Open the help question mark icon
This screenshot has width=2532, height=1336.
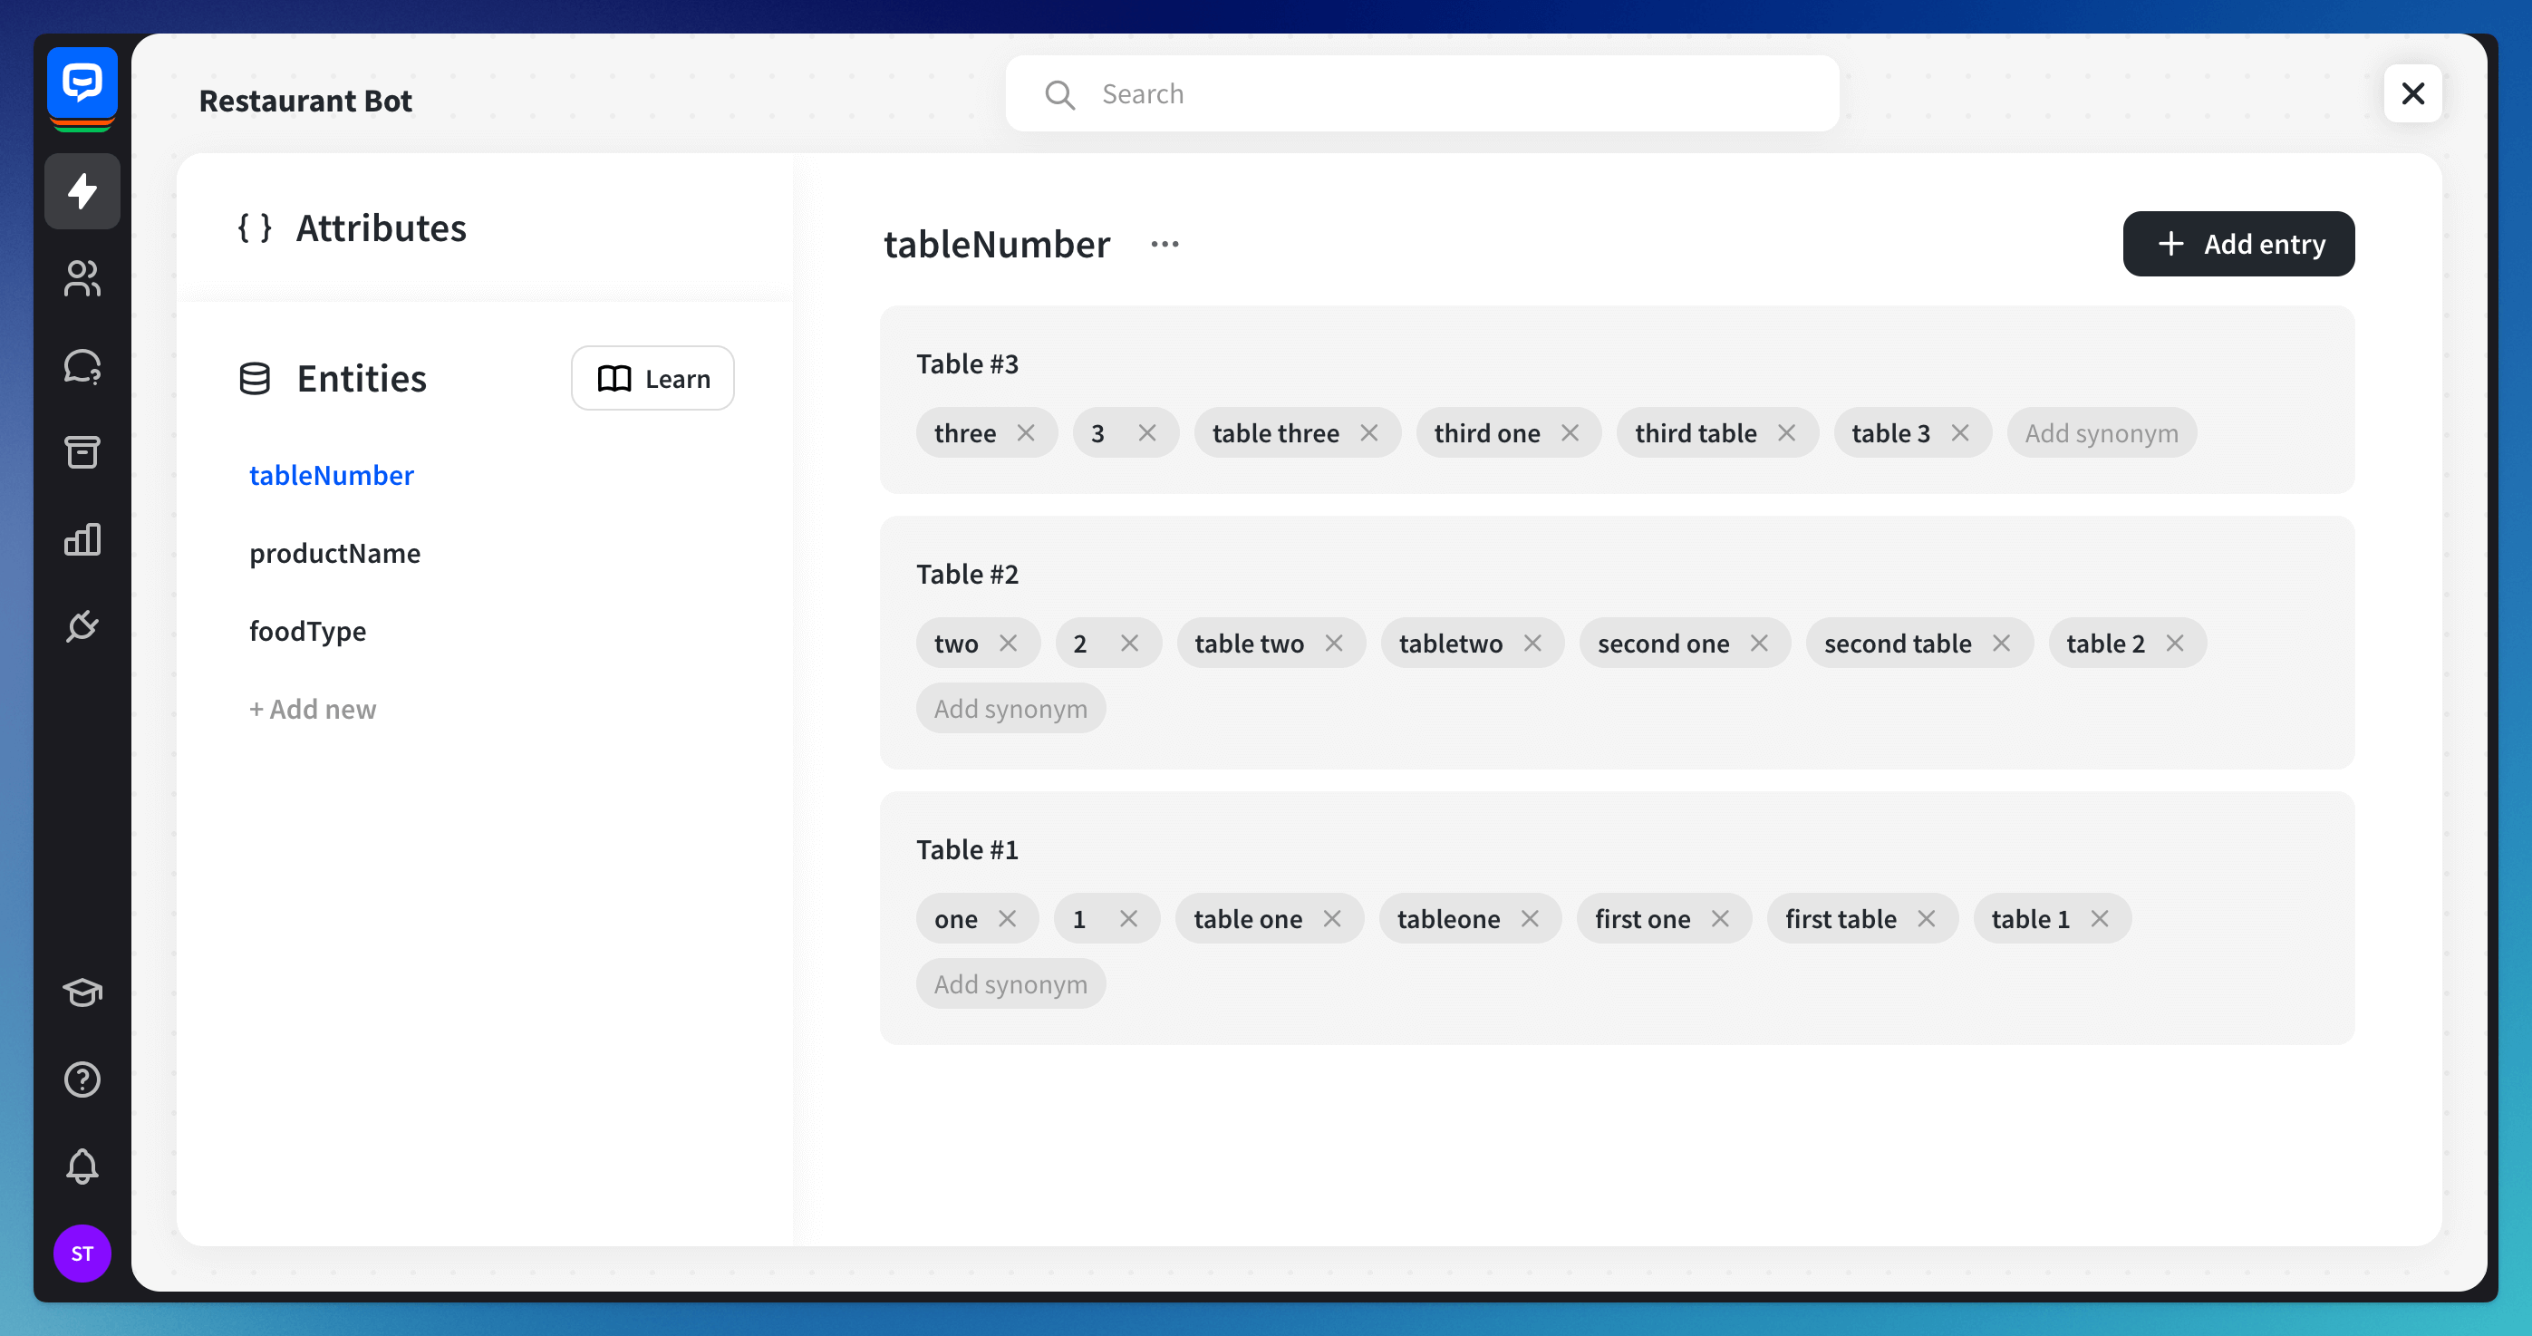pyautogui.click(x=82, y=1079)
